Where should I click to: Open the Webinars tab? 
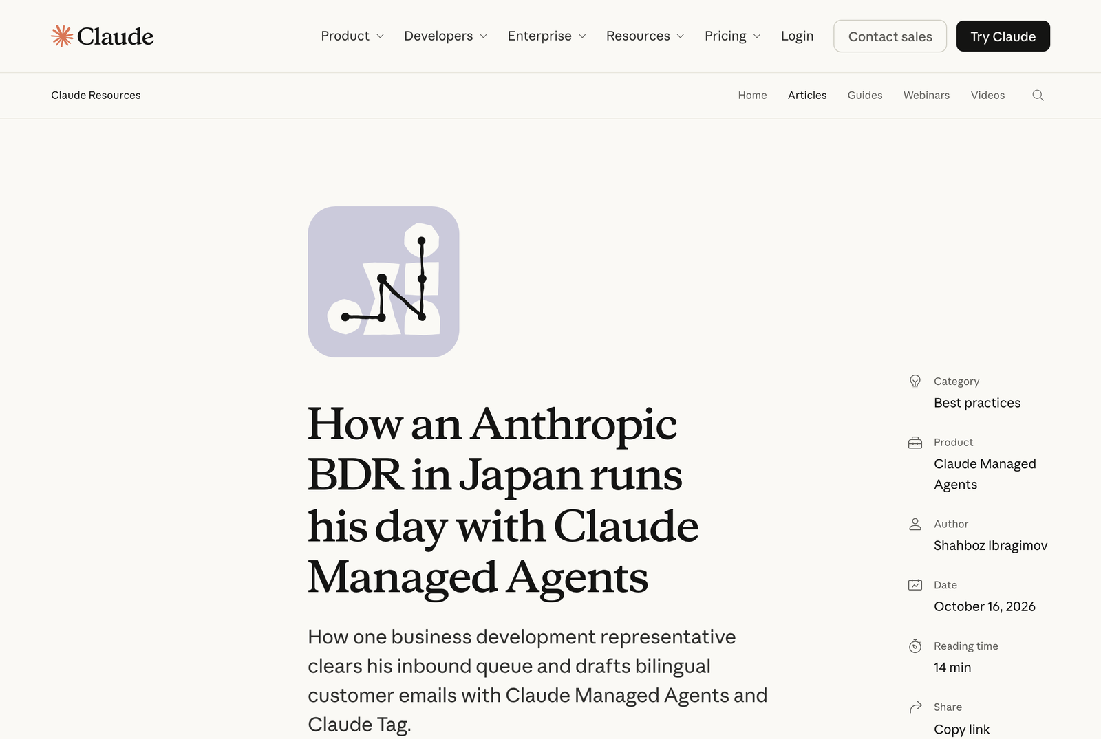point(926,96)
